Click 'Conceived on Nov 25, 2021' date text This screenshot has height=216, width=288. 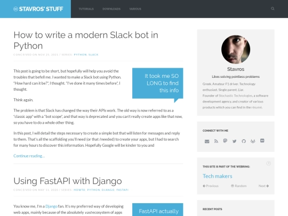tap(36, 54)
